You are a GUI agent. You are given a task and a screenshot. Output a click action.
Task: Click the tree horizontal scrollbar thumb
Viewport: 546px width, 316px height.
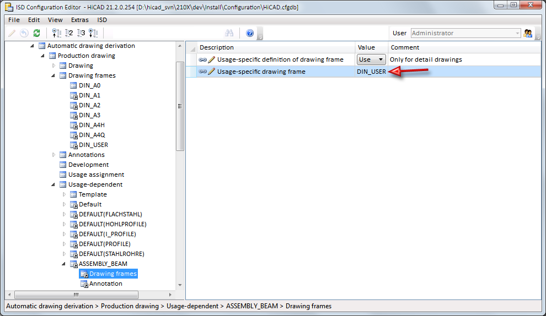(76, 295)
